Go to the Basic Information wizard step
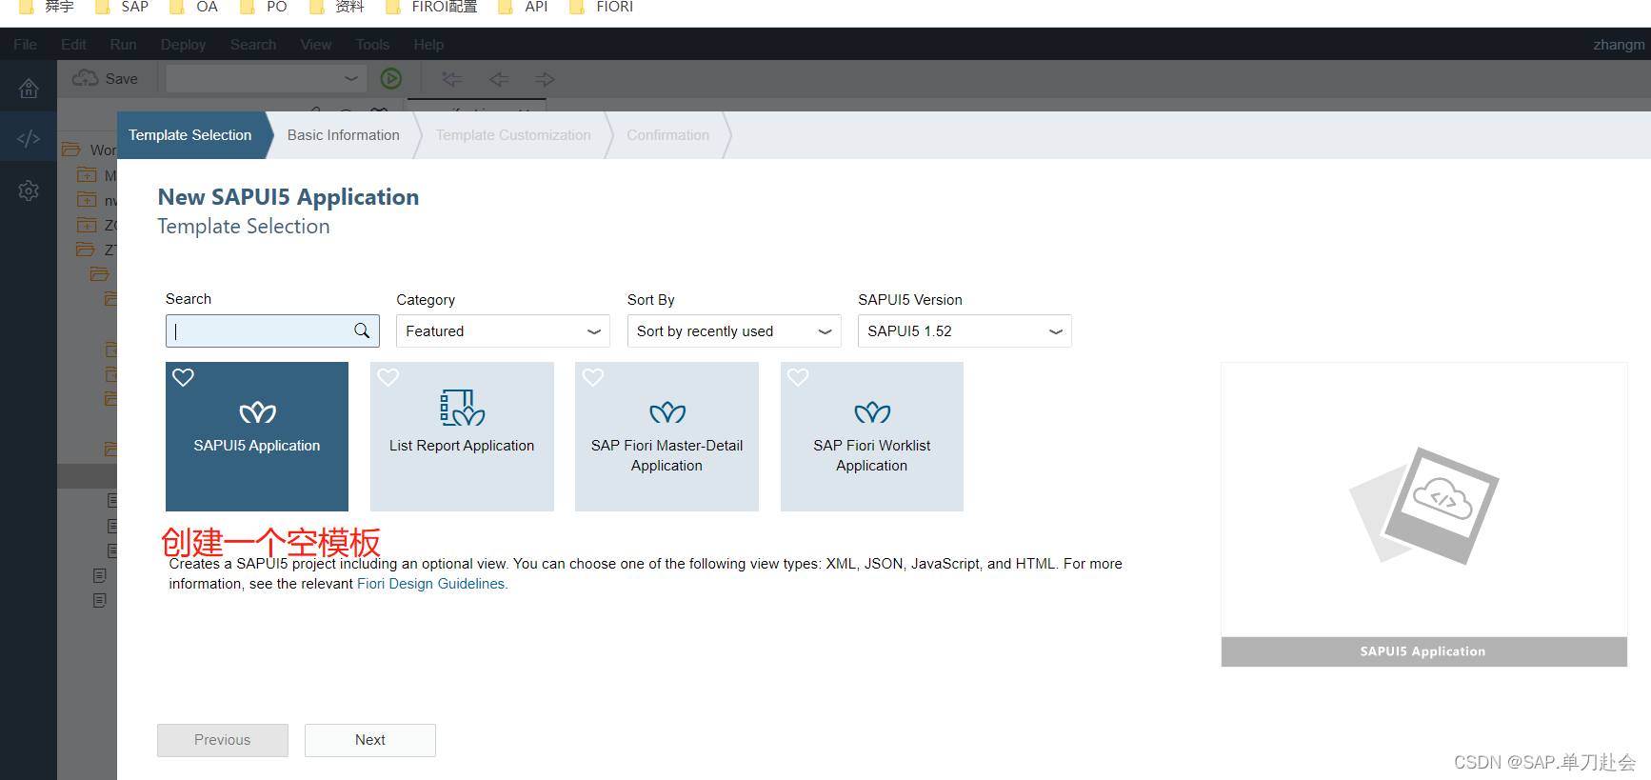 (x=344, y=135)
